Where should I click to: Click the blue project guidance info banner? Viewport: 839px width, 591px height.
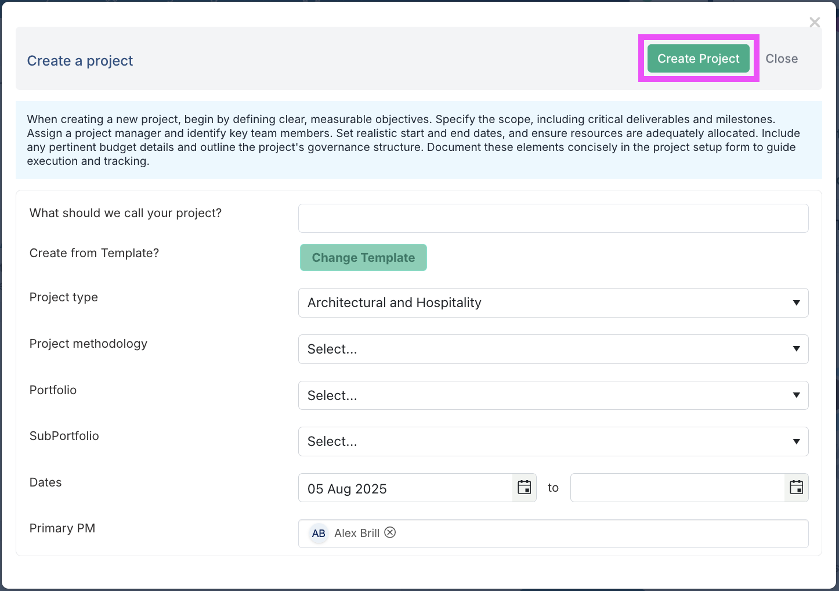(x=418, y=140)
